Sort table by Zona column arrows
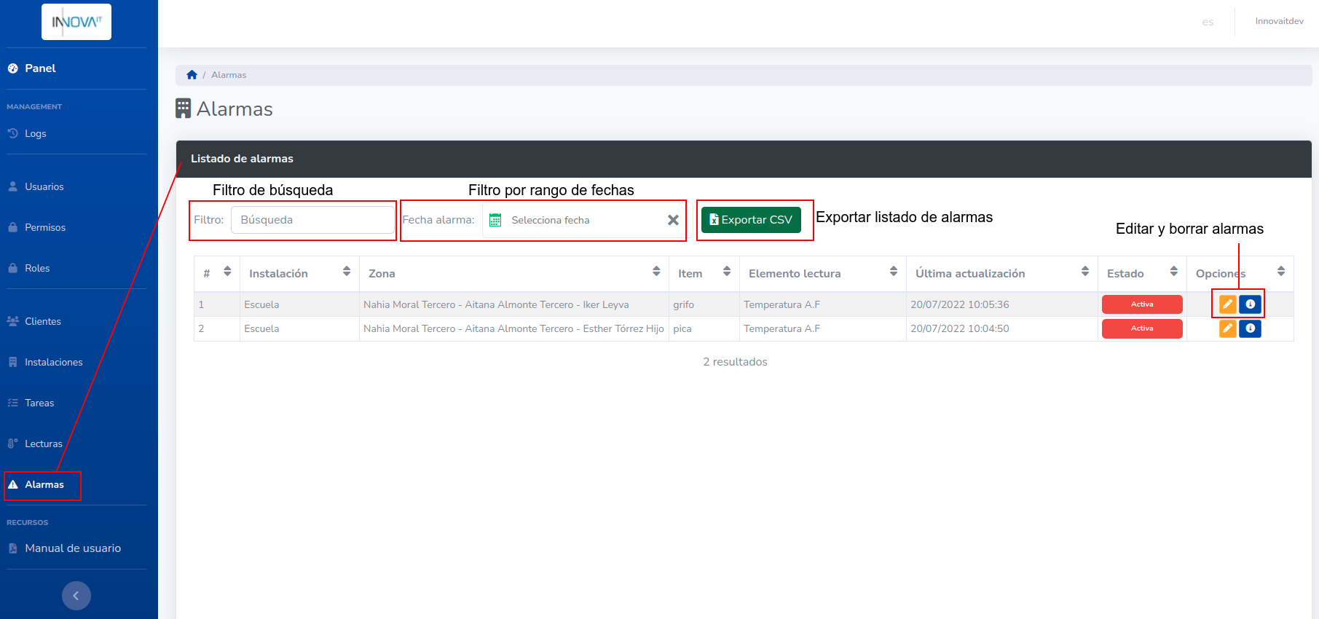Screen dimensions: 1319x619 pos(656,272)
